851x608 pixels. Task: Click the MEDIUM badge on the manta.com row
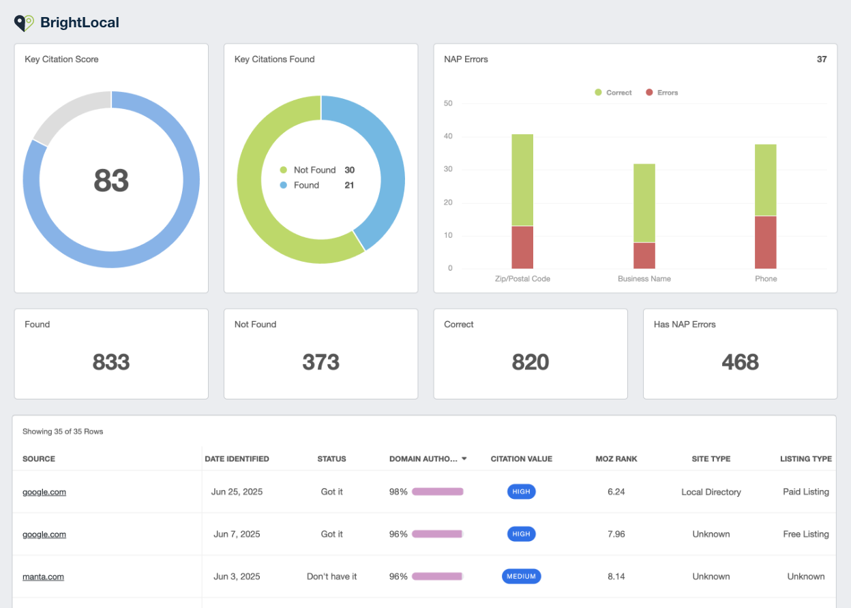[521, 576]
